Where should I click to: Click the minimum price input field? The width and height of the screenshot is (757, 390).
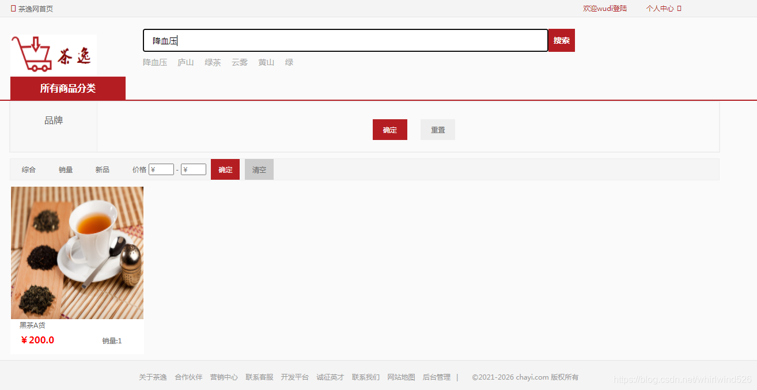click(x=161, y=169)
